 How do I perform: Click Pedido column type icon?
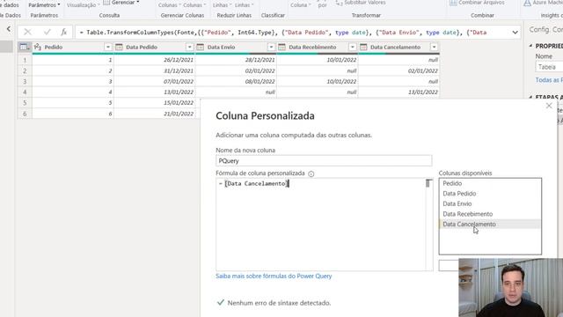(38, 47)
